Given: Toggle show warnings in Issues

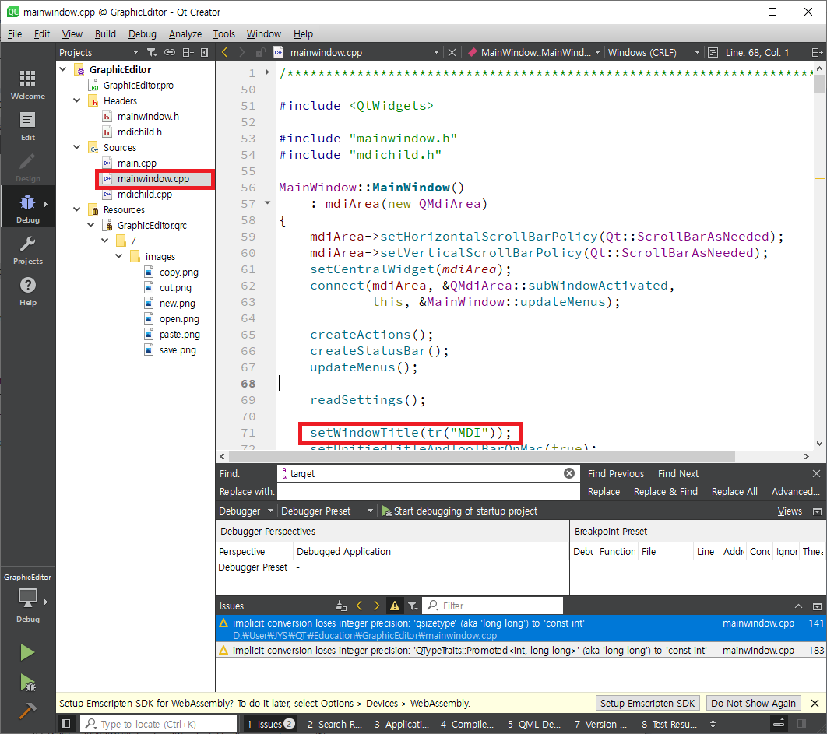Looking at the screenshot, I should [395, 606].
